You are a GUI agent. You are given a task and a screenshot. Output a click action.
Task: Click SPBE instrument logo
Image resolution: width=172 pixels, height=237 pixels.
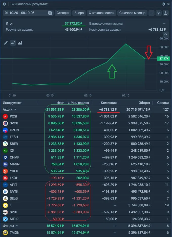(x=5, y=212)
